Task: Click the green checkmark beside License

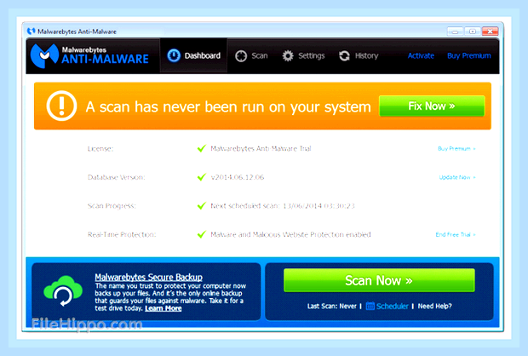Action: [x=201, y=148]
